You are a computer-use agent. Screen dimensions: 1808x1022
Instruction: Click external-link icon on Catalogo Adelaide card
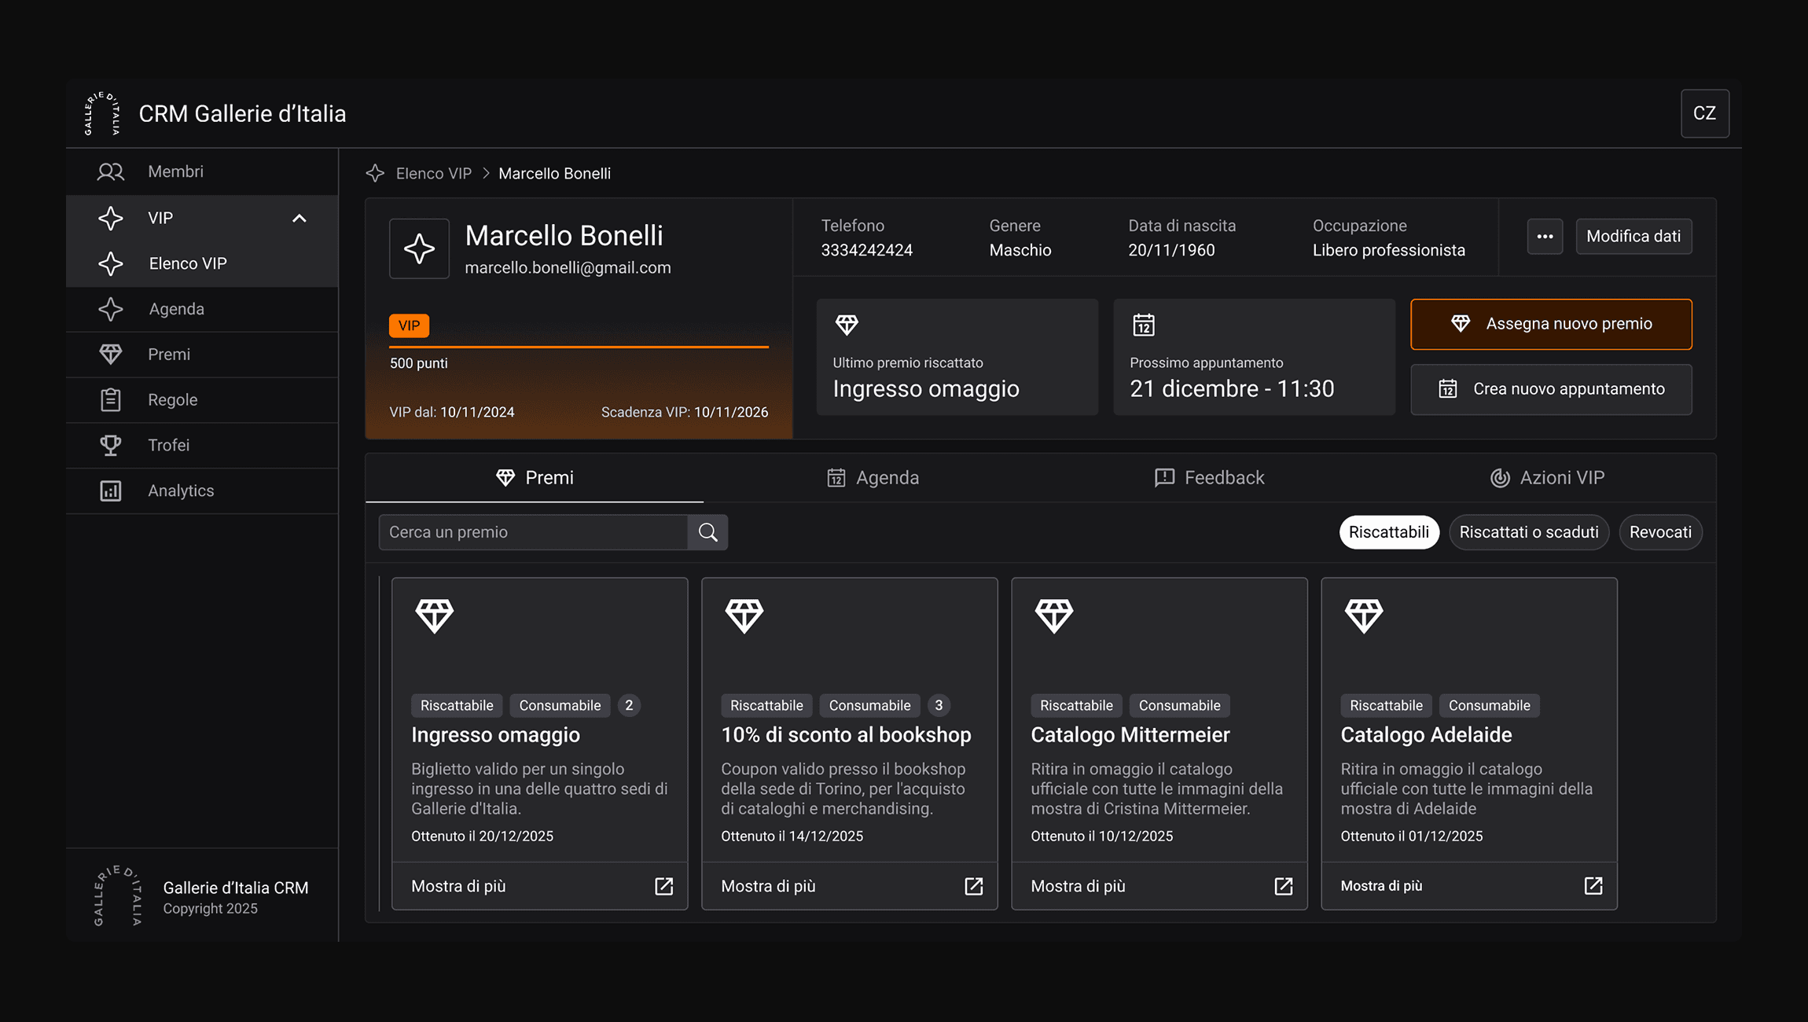[1593, 886]
